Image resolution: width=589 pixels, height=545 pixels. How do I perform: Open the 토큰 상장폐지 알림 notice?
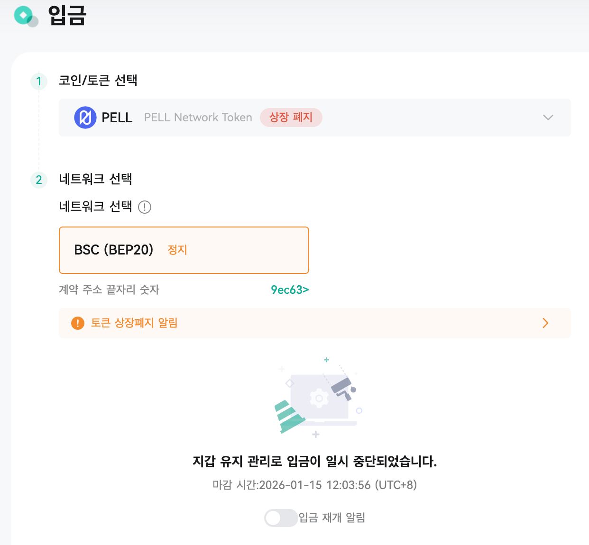tap(315, 323)
